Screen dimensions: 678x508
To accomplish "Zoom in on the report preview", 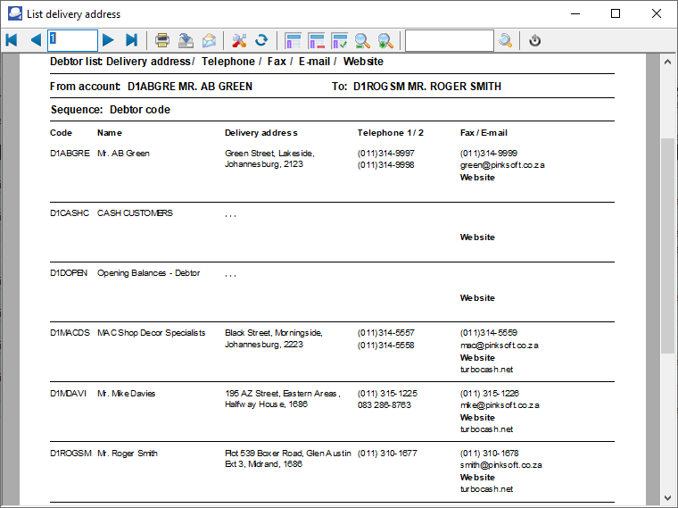I will click(x=385, y=40).
